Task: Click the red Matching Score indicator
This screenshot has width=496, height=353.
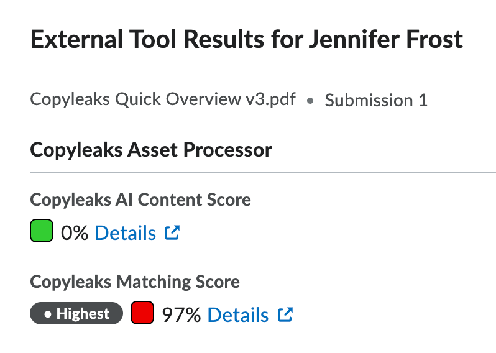Action: (x=142, y=314)
